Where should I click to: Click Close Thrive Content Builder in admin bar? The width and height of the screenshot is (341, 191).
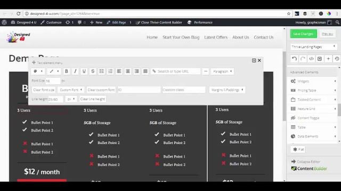click(x=159, y=22)
